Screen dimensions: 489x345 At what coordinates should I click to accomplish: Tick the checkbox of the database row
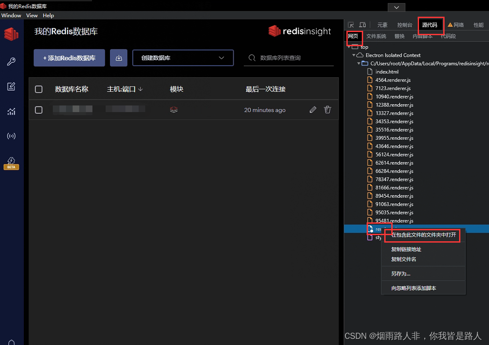click(39, 110)
